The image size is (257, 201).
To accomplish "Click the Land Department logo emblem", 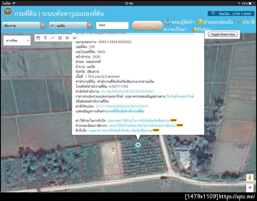I will click(x=8, y=11).
